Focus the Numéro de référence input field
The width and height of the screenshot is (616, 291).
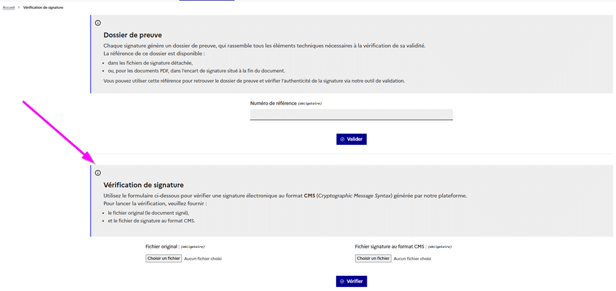coord(351,114)
